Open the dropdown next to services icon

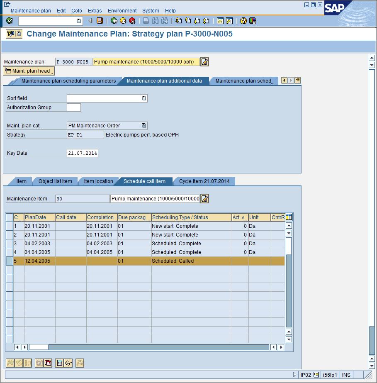pos(19,34)
